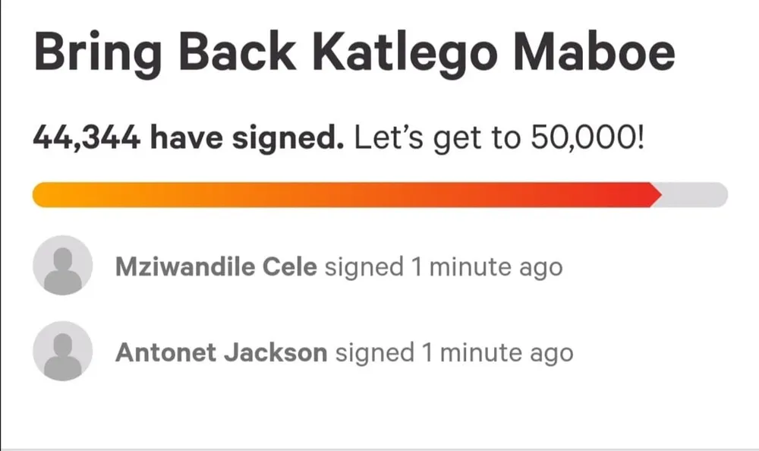
Task: Select the name "Mziwandile Cele"
Action: [216, 266]
